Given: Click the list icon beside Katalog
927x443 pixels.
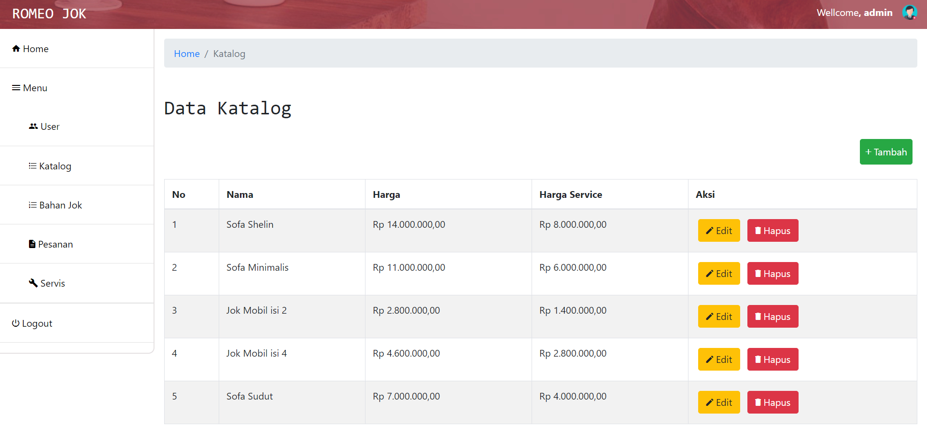Looking at the screenshot, I should 32,166.
